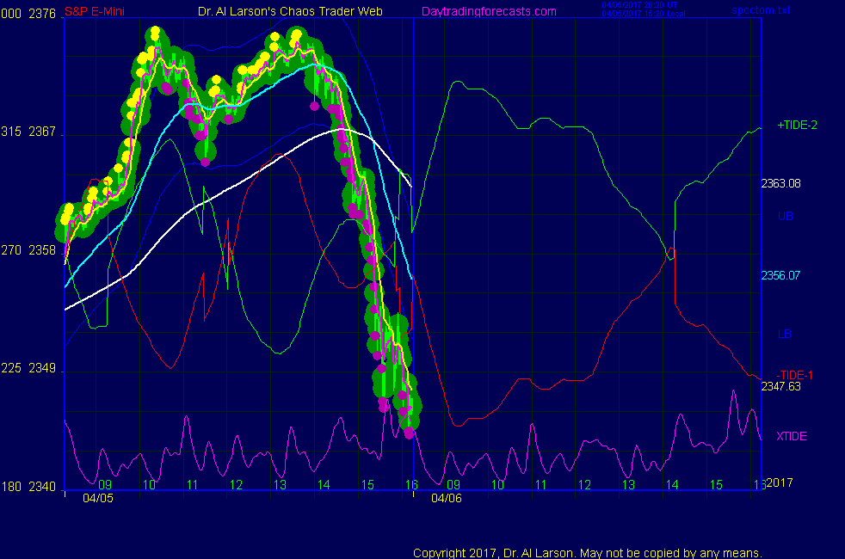
Task: Click the '09' hour label above the 04/05 date
Action: click(105, 485)
